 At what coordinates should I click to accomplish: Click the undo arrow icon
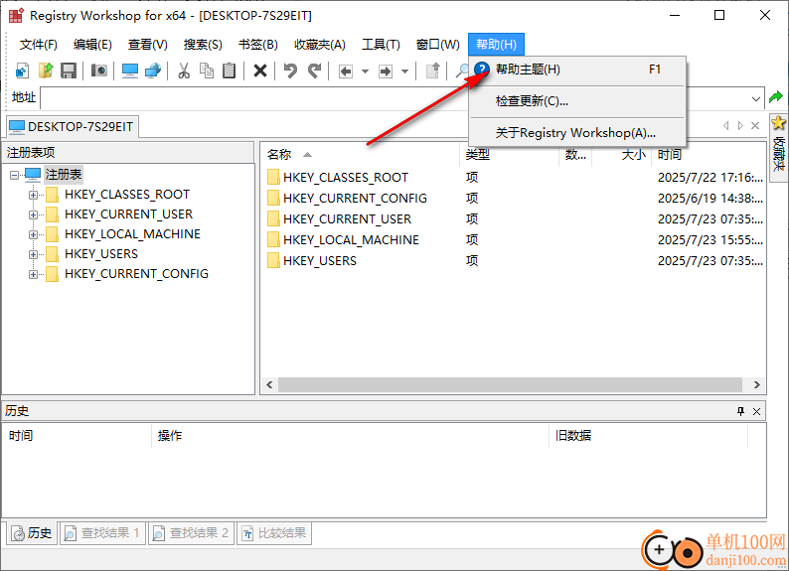tap(290, 71)
